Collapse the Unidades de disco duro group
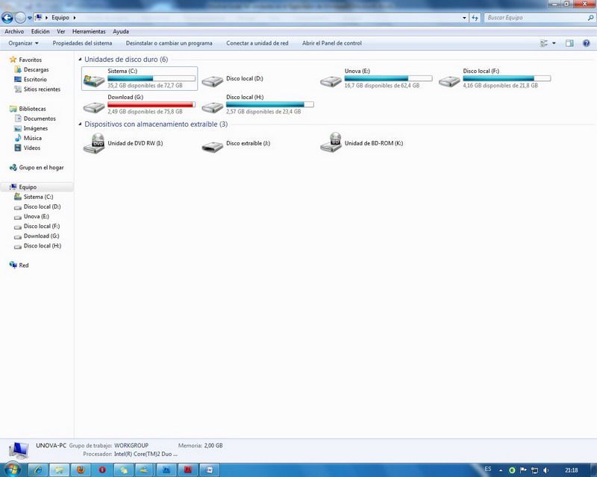This screenshot has height=477, width=597. click(x=80, y=59)
